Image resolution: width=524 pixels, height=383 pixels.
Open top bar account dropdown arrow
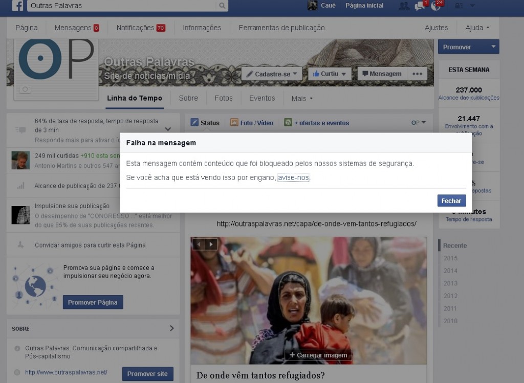pyautogui.click(x=472, y=6)
